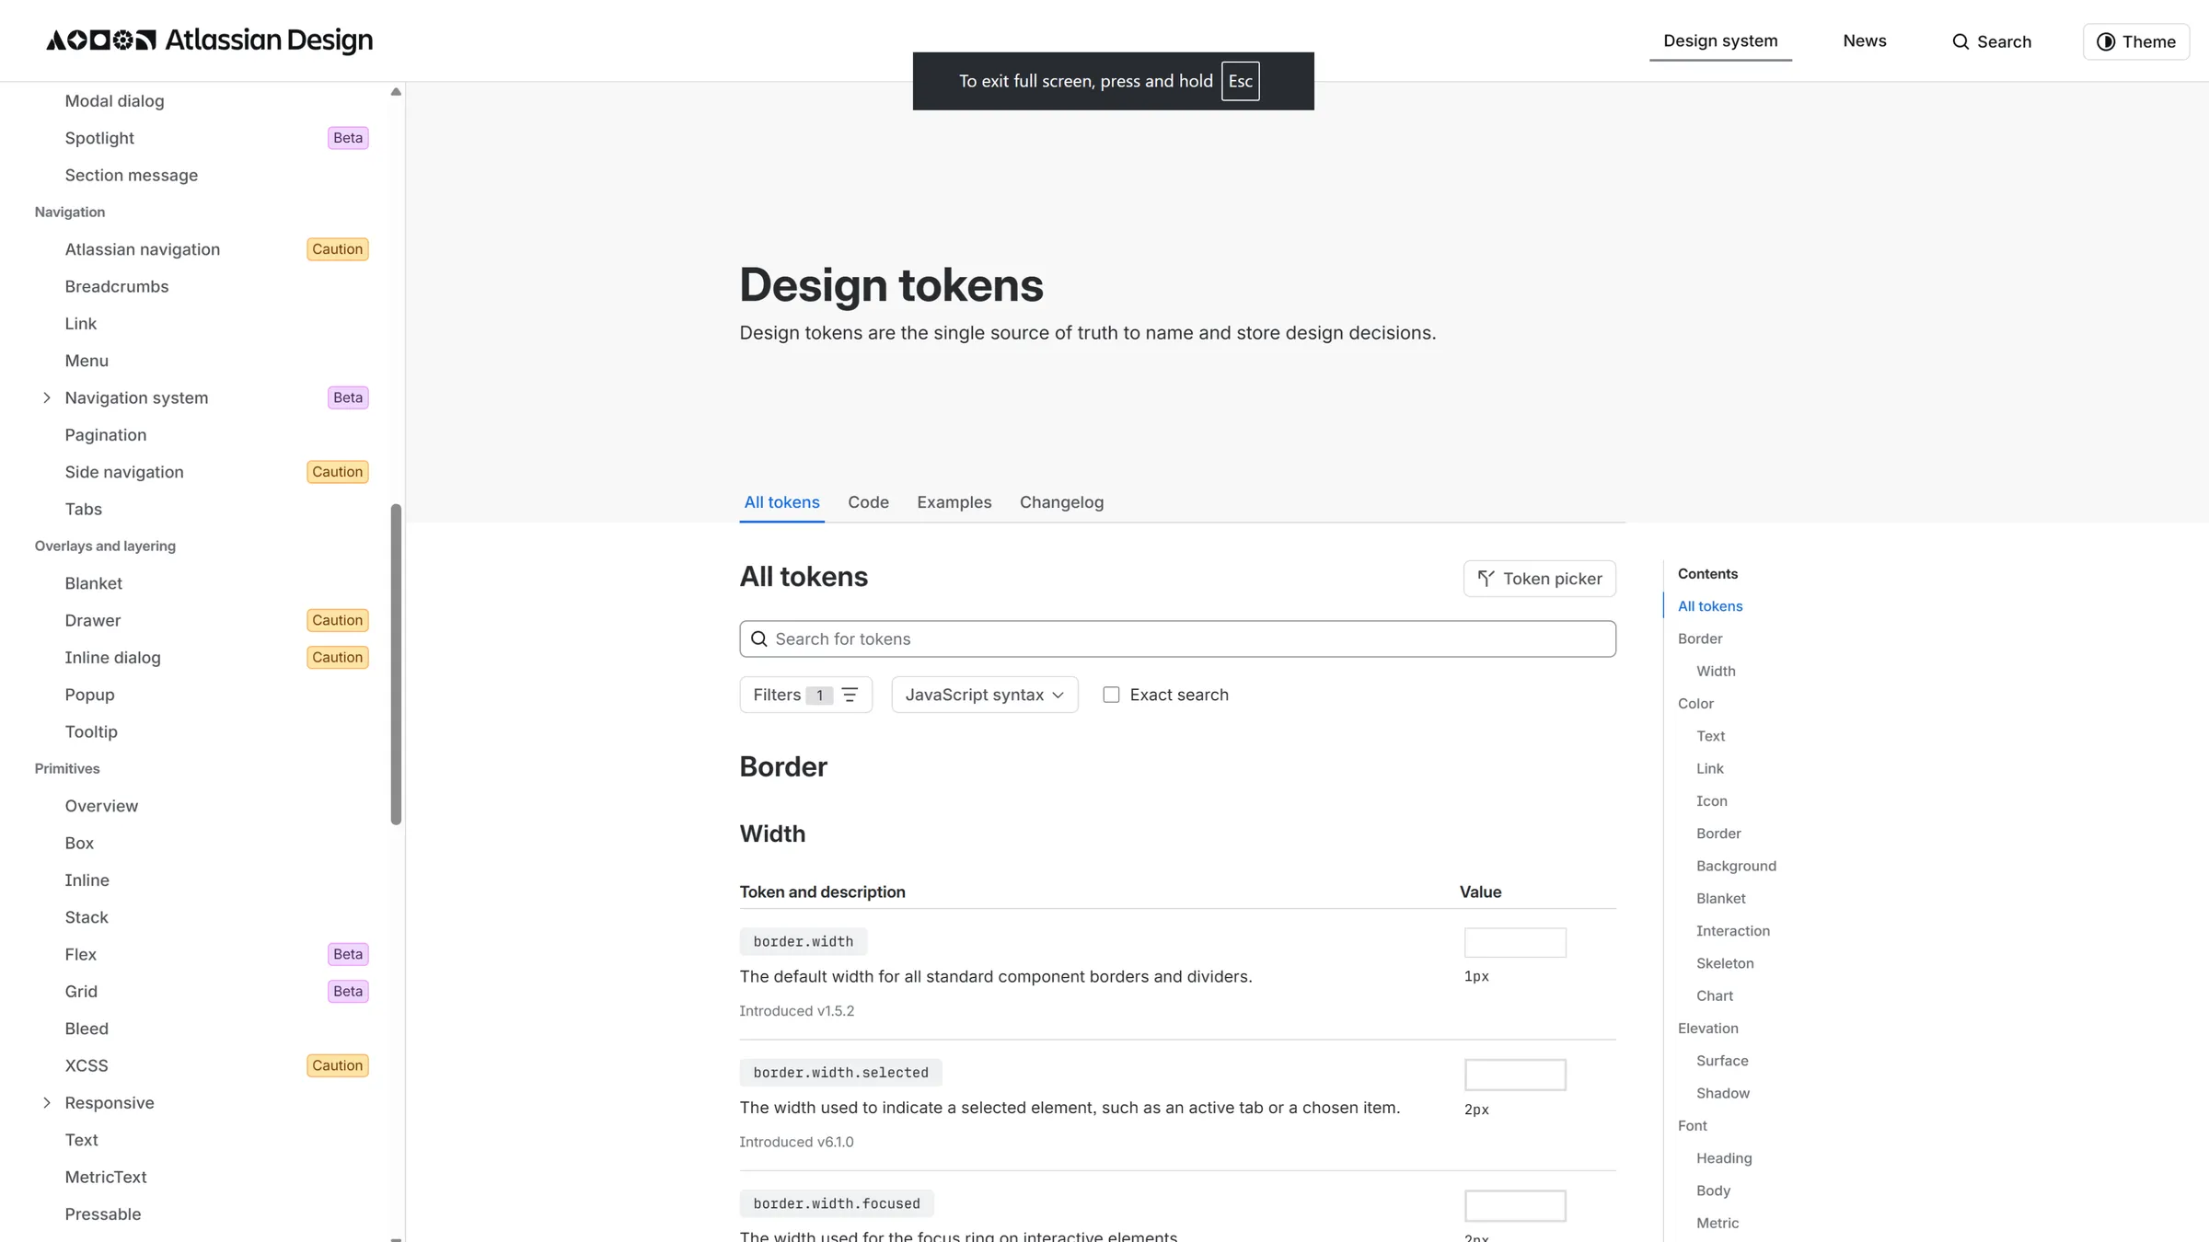The image size is (2209, 1242).
Task: Open the Spotlight component page
Action: coord(99,138)
